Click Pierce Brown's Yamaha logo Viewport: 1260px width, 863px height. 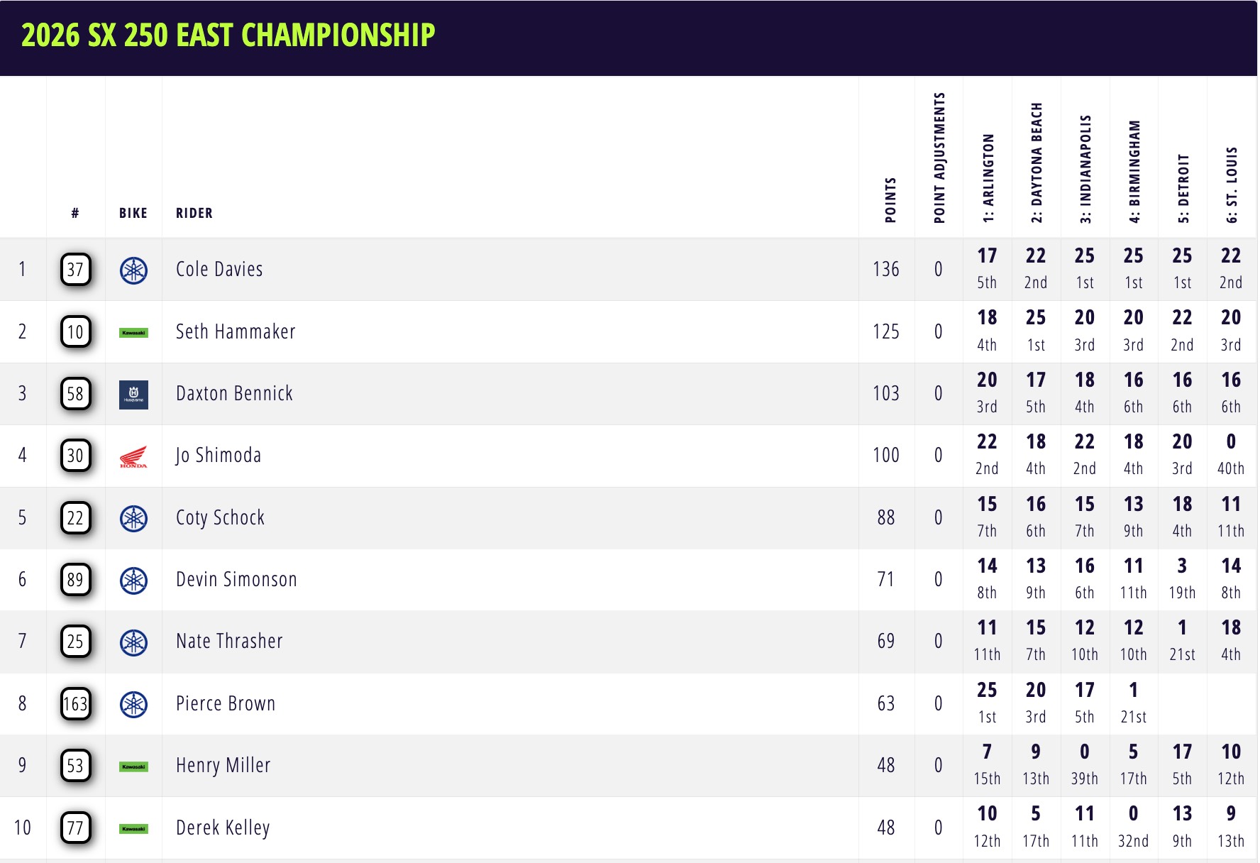[133, 704]
